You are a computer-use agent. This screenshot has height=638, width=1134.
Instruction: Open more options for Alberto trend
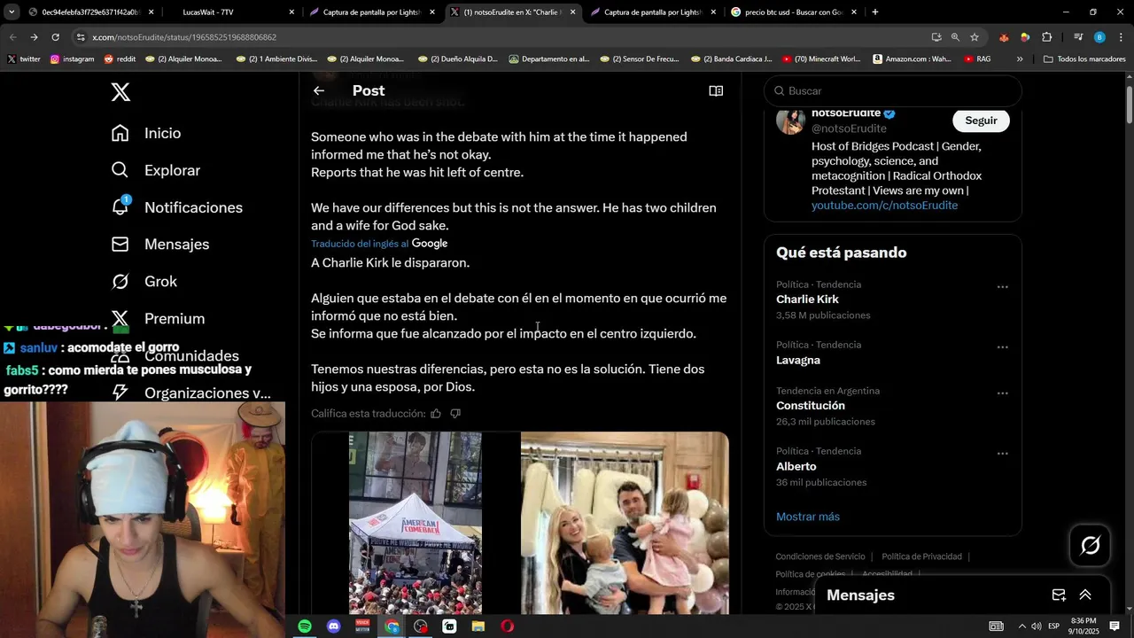pyautogui.click(x=1002, y=454)
